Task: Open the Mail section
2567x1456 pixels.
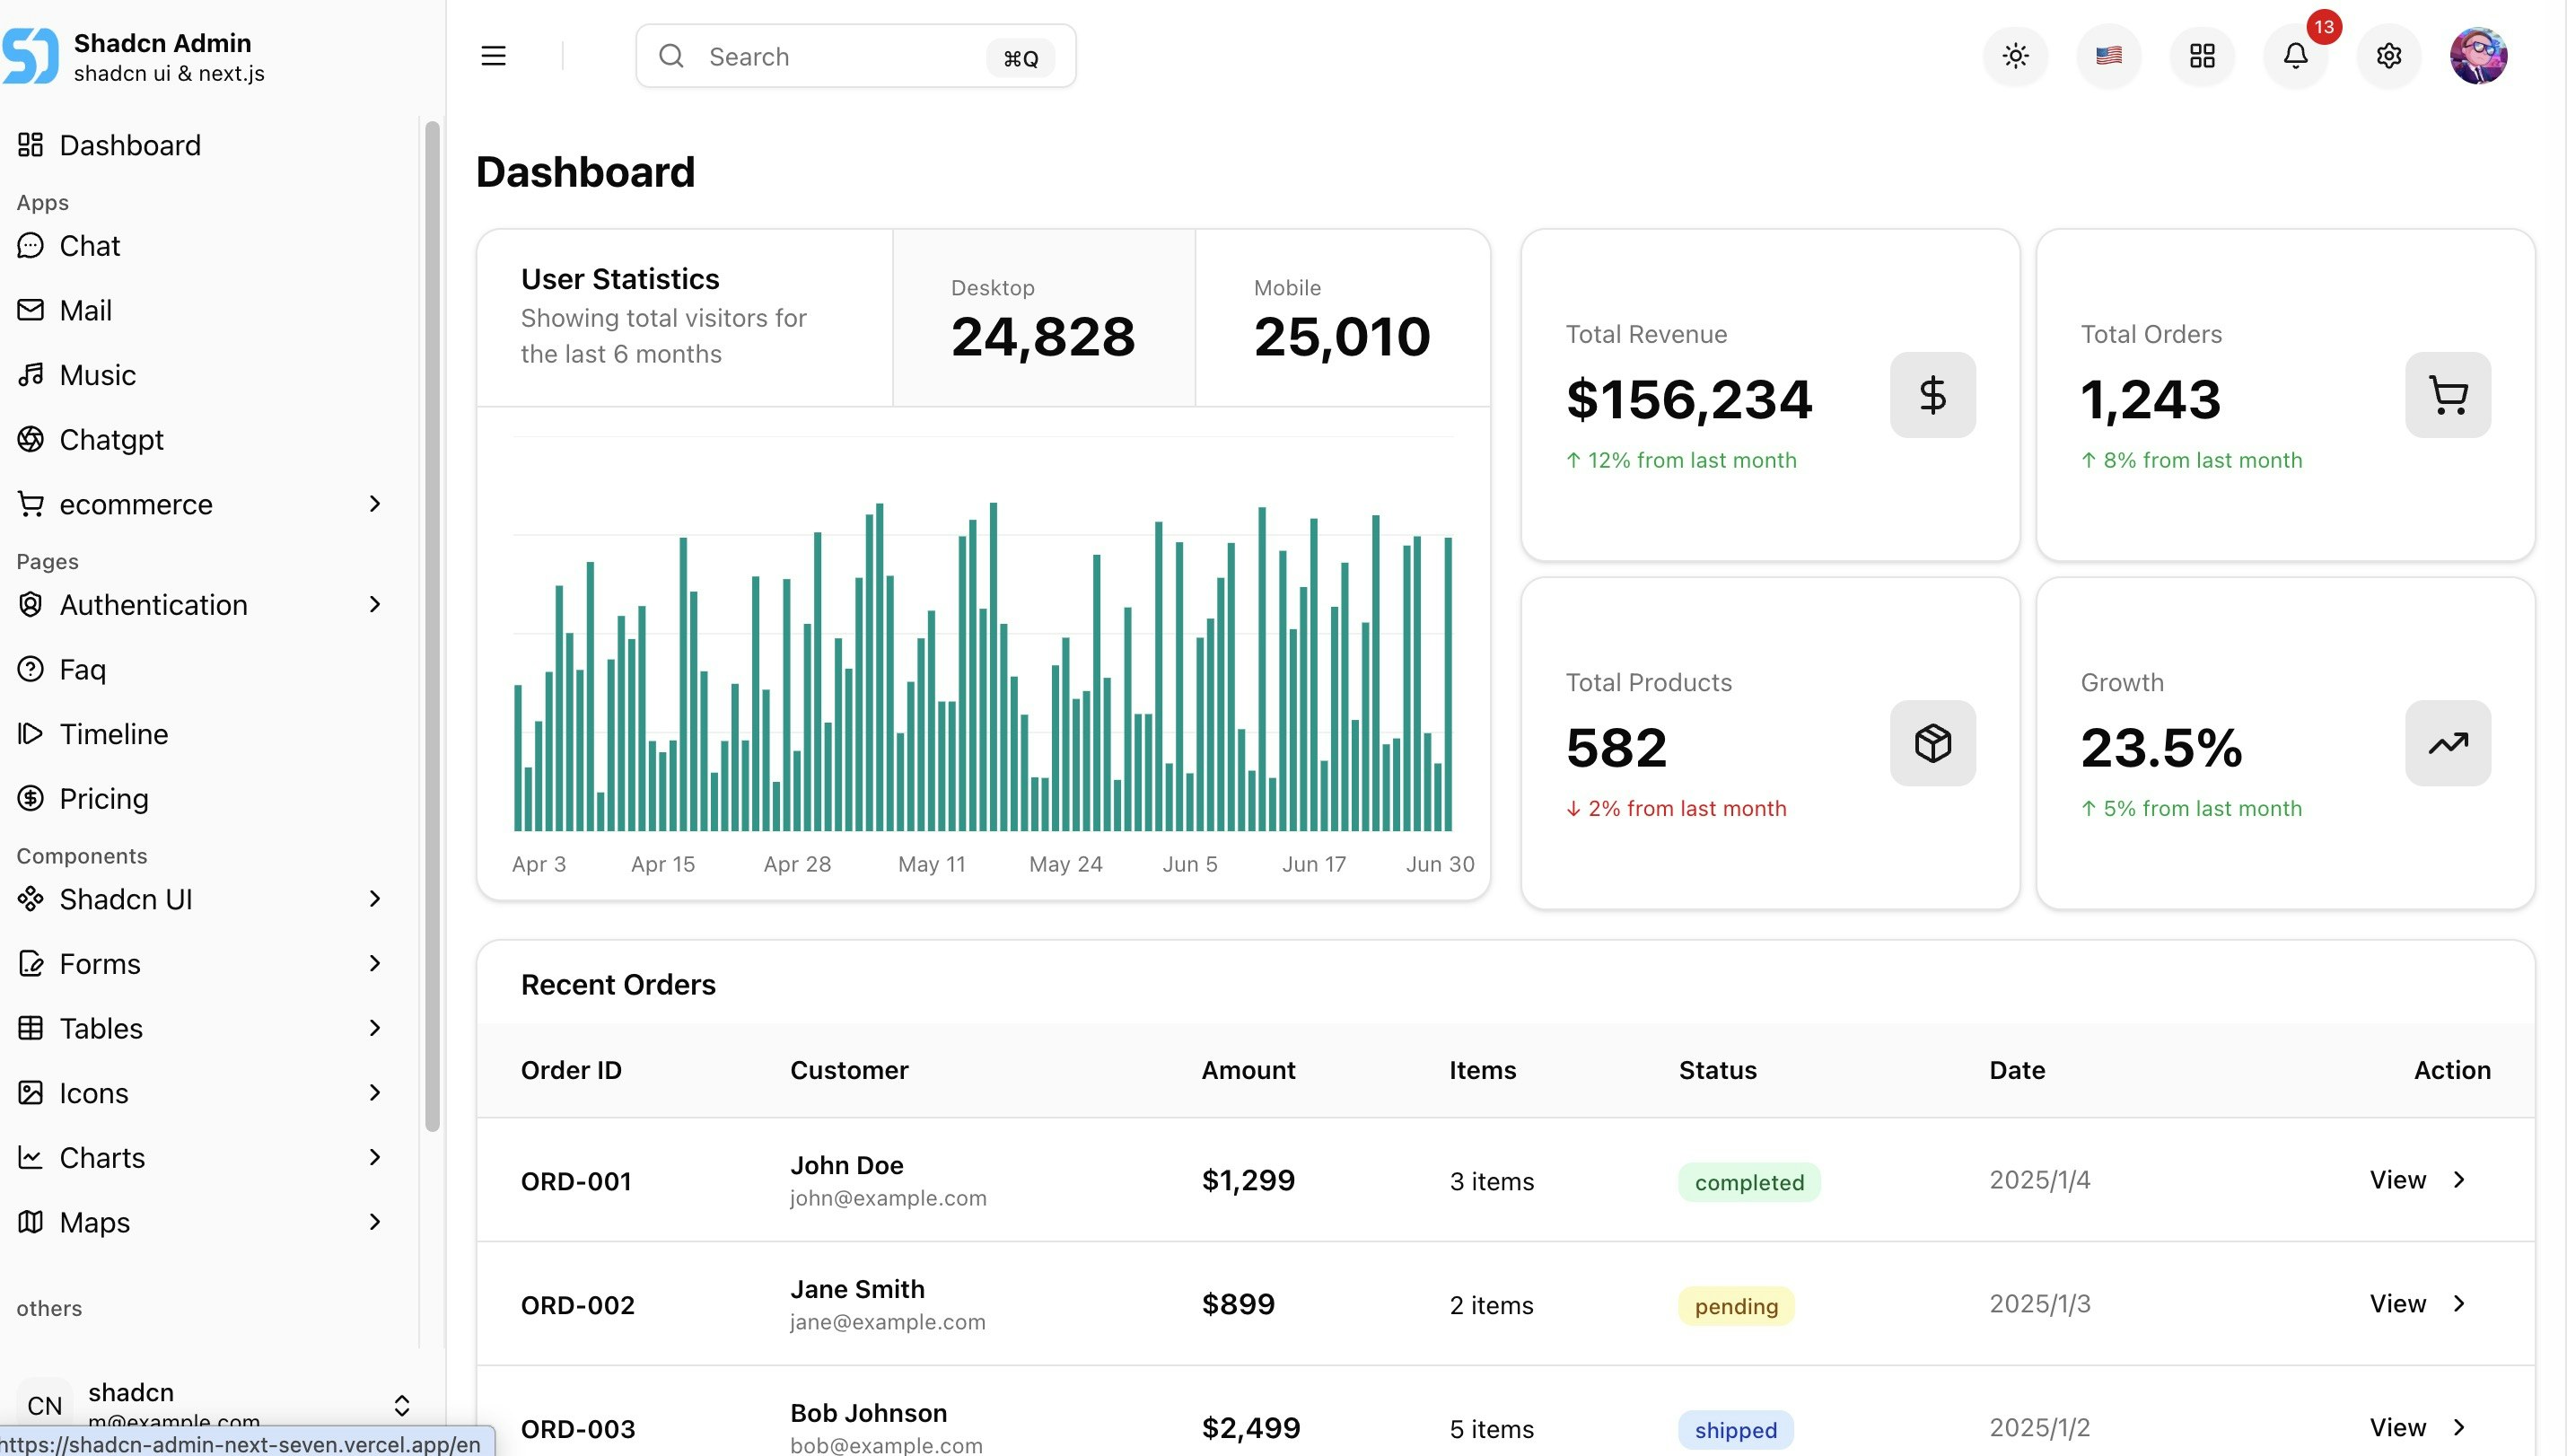Action: [x=86, y=310]
